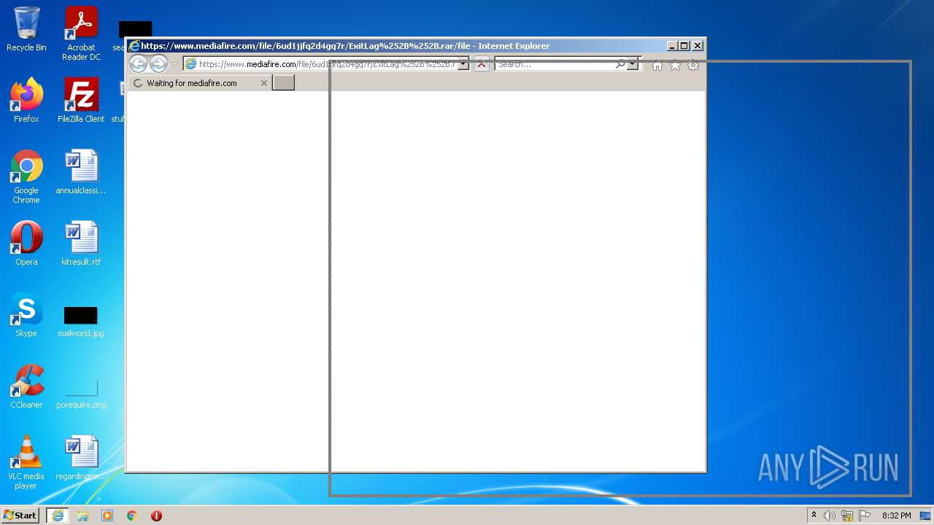Open Windows Explorer folder in taskbar
This screenshot has height=525, width=934.
pos(82,516)
